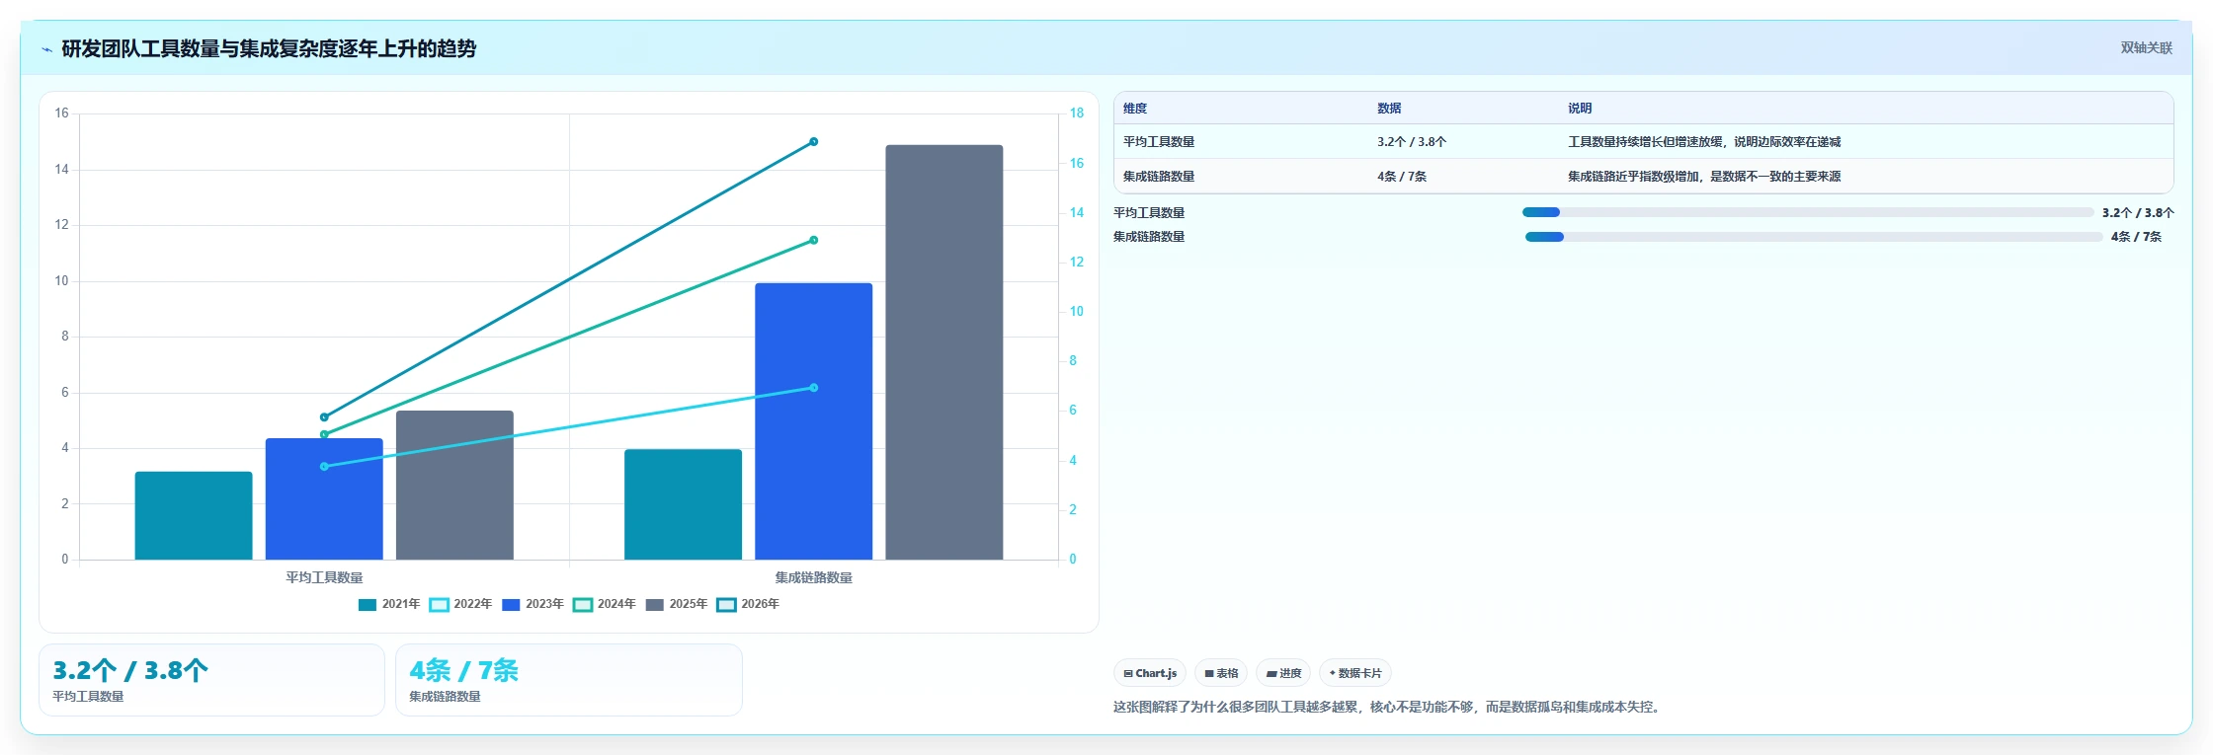
Task: Click the table value 4条 / 7条
Action: pyautogui.click(x=1402, y=177)
